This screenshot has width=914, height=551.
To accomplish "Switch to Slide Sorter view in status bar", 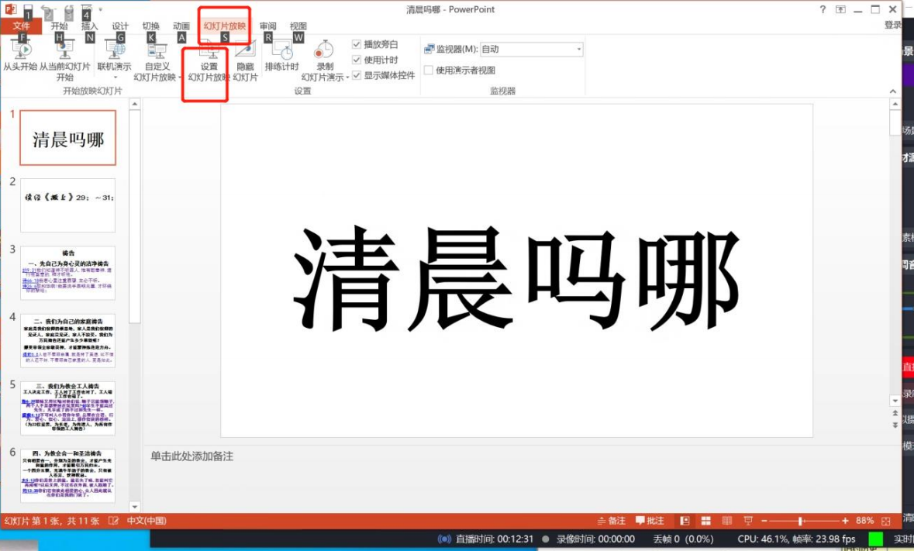I will pyautogui.click(x=706, y=521).
